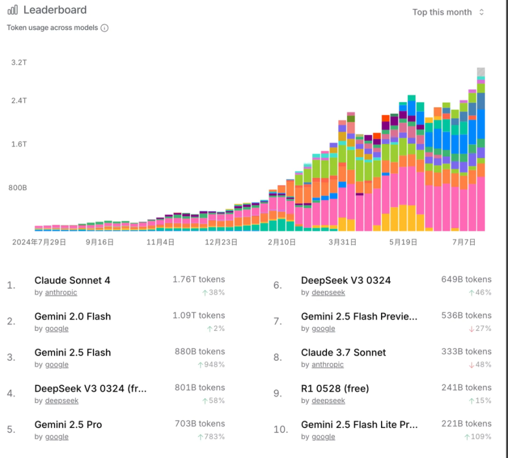Click the 27% decline indicator
Image resolution: width=508 pixels, height=458 pixels.
click(480, 329)
